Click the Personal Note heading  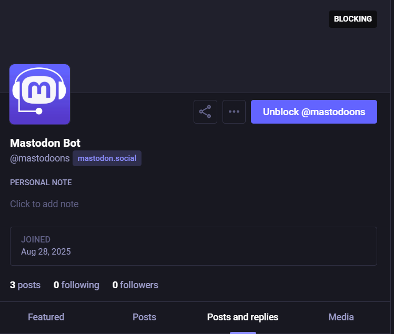tap(41, 183)
